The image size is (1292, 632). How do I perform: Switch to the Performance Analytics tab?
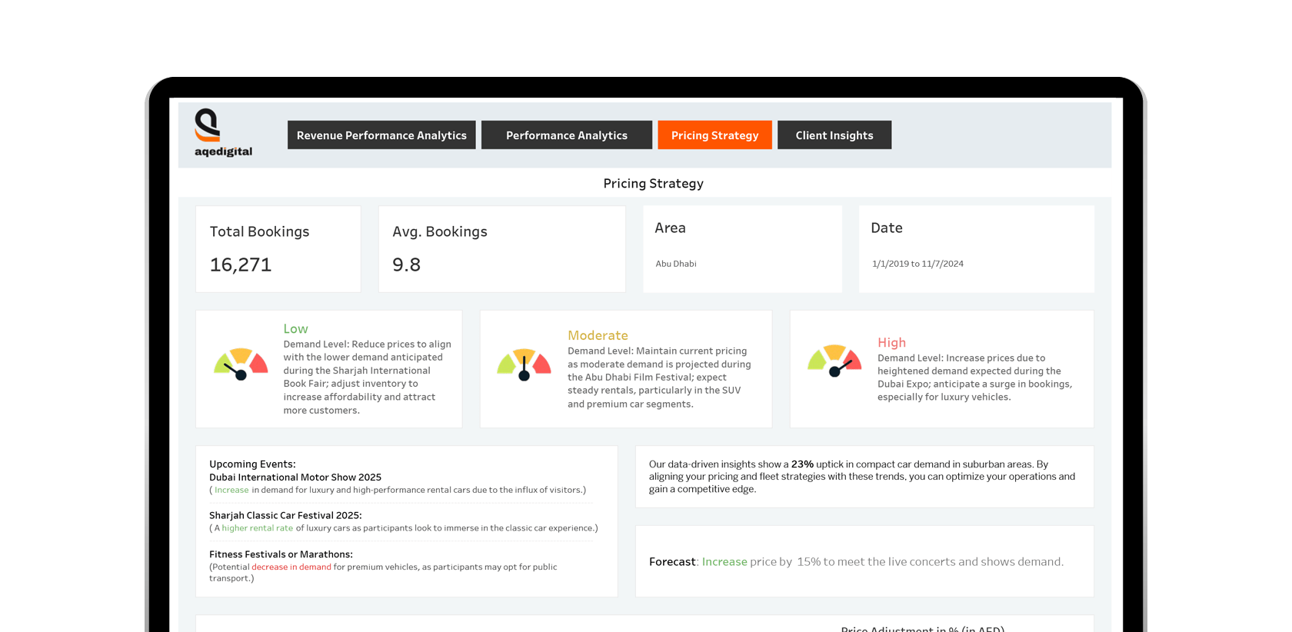pyautogui.click(x=567, y=135)
